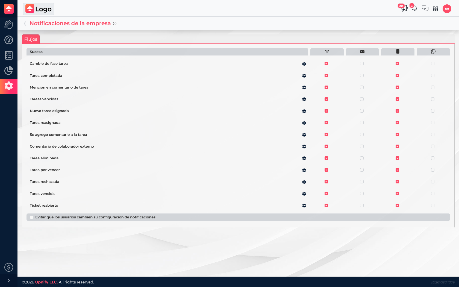Open the apps grid icon
459x287 pixels.
coord(436,8)
